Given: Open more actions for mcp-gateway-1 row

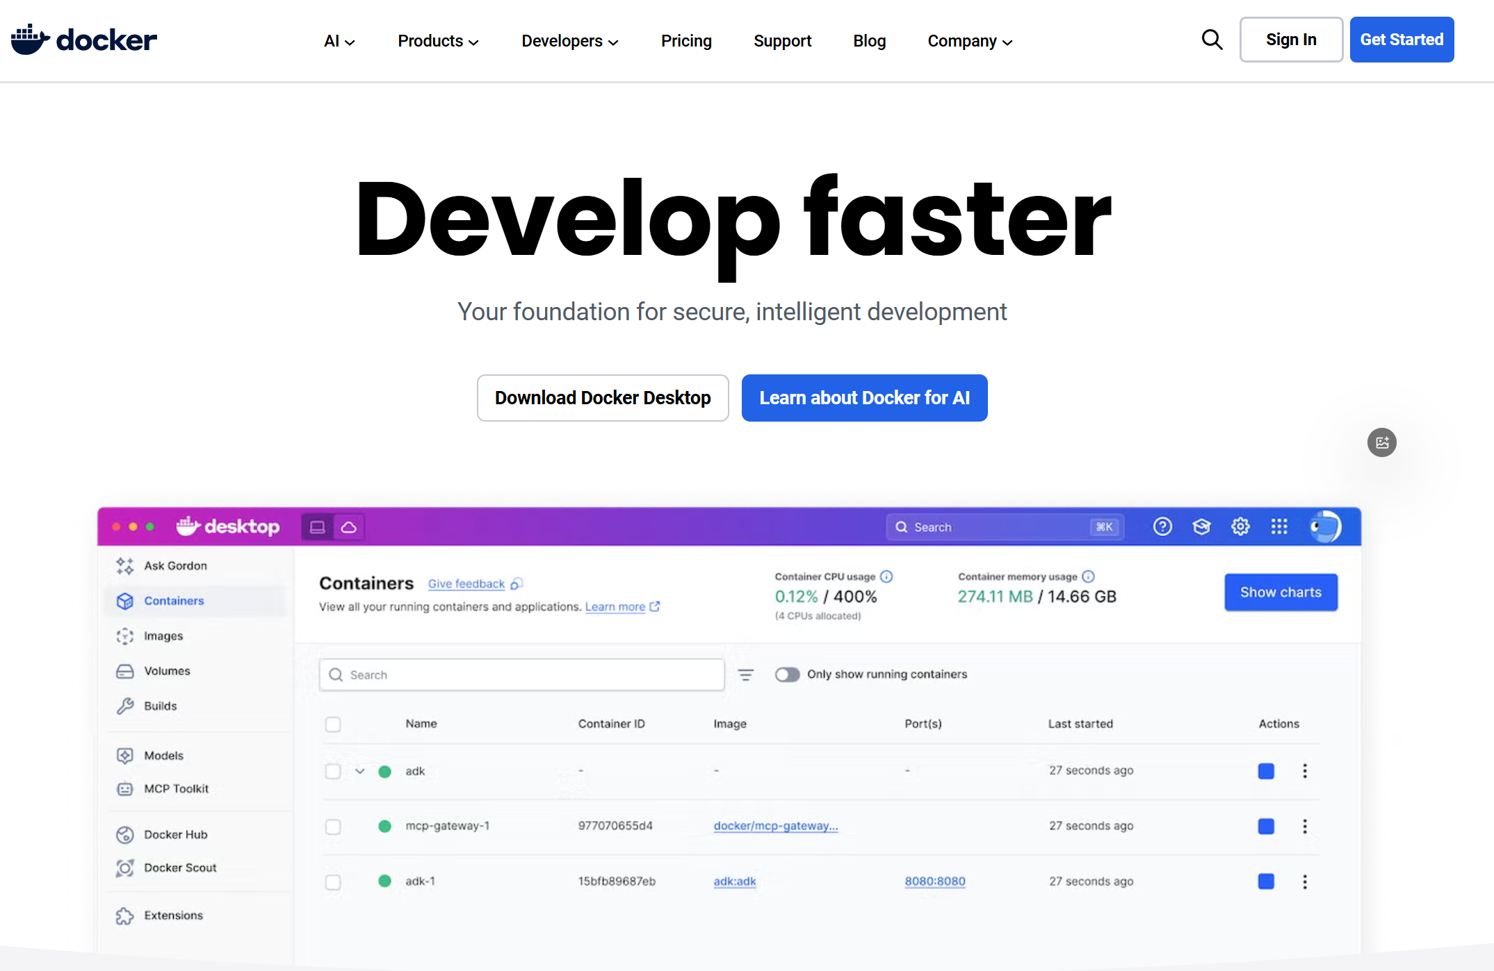Looking at the screenshot, I should click(x=1305, y=826).
